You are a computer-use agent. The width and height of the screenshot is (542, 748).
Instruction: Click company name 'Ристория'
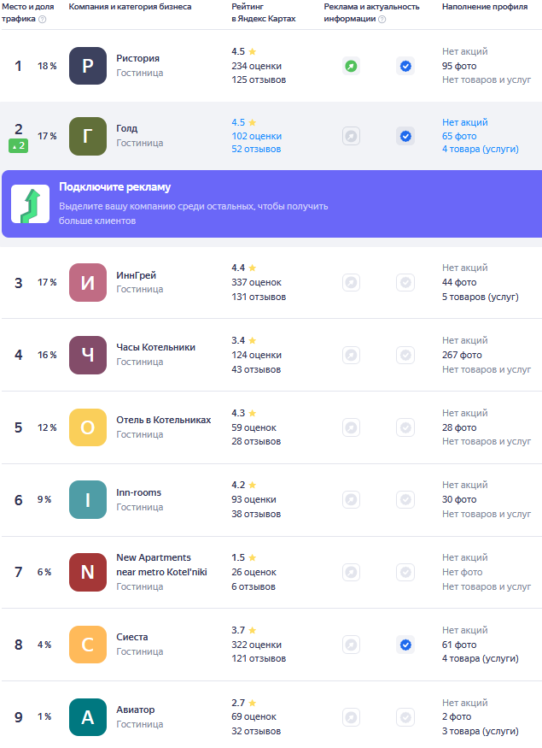click(x=137, y=58)
